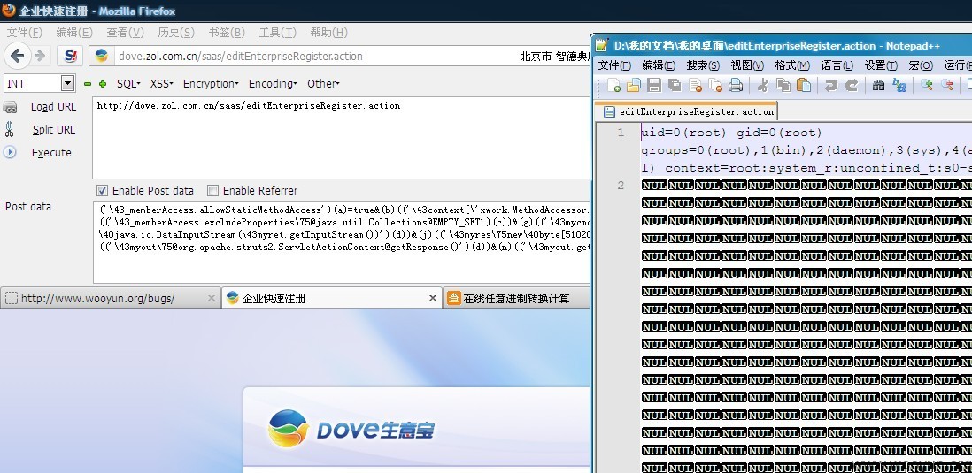Click line 1 uid=0(root) text in Notepad++
This screenshot has width=972, height=473.
731,133
